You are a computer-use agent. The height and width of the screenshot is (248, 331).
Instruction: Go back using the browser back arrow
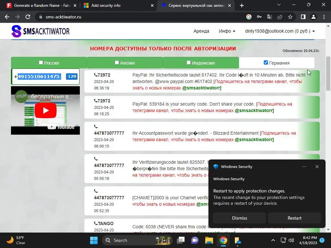coord(7,17)
